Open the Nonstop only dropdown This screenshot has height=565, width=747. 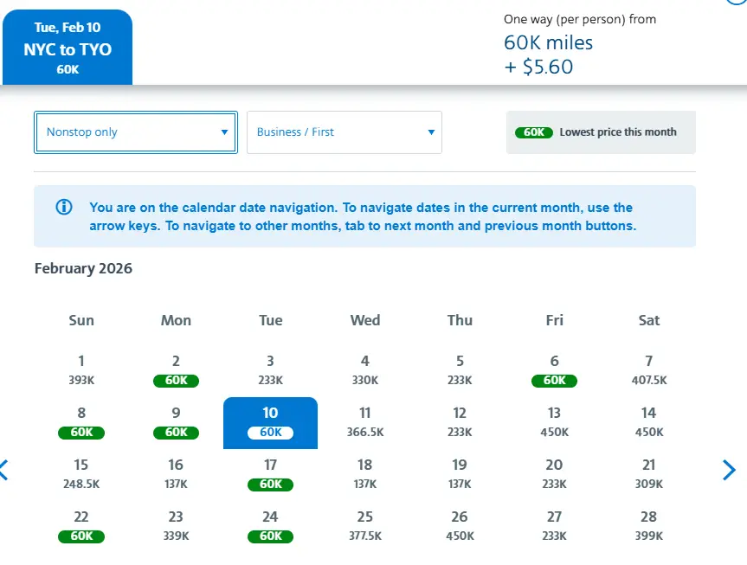pyautogui.click(x=136, y=132)
